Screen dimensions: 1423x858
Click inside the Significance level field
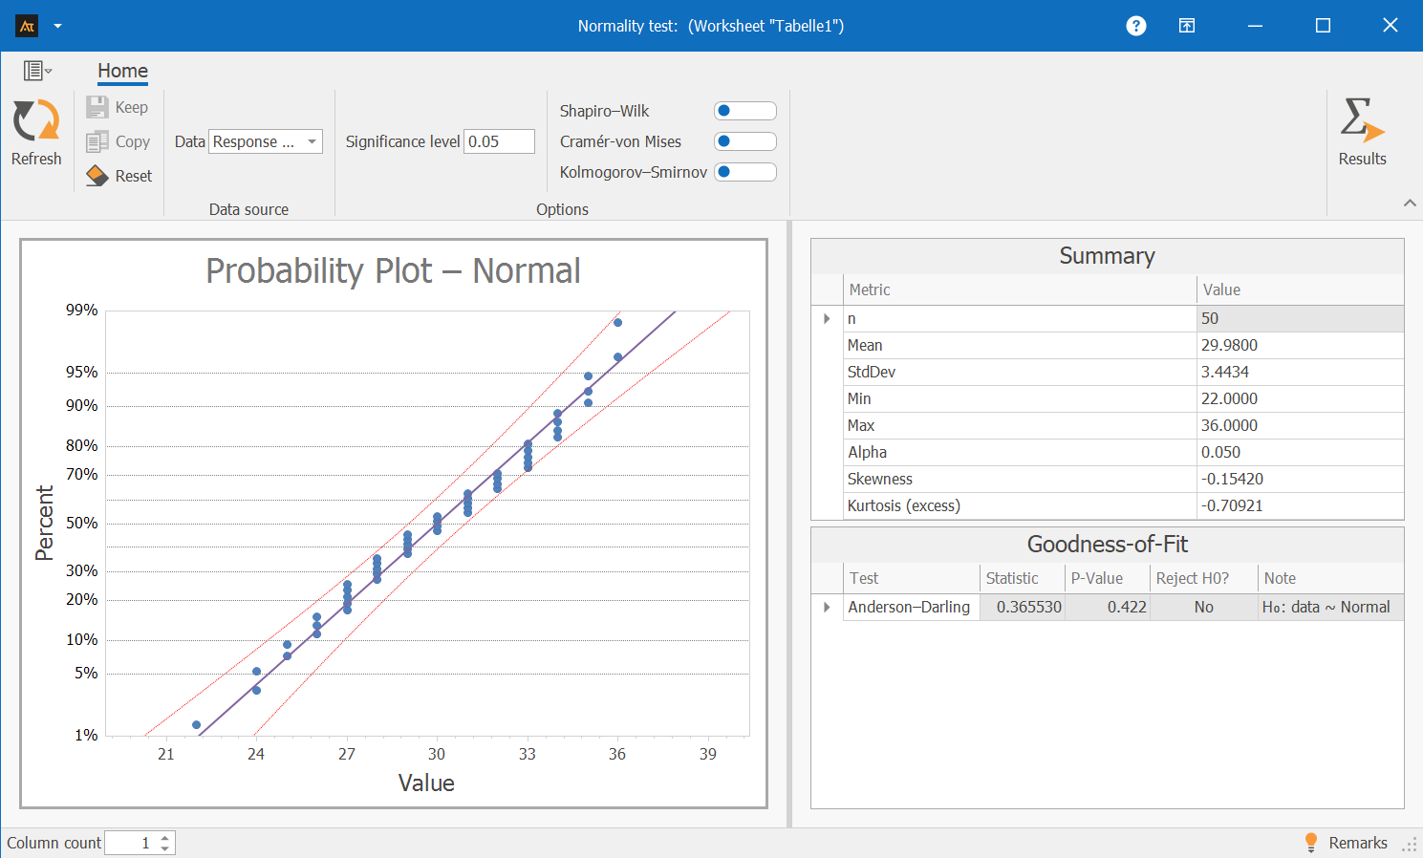[x=499, y=140]
